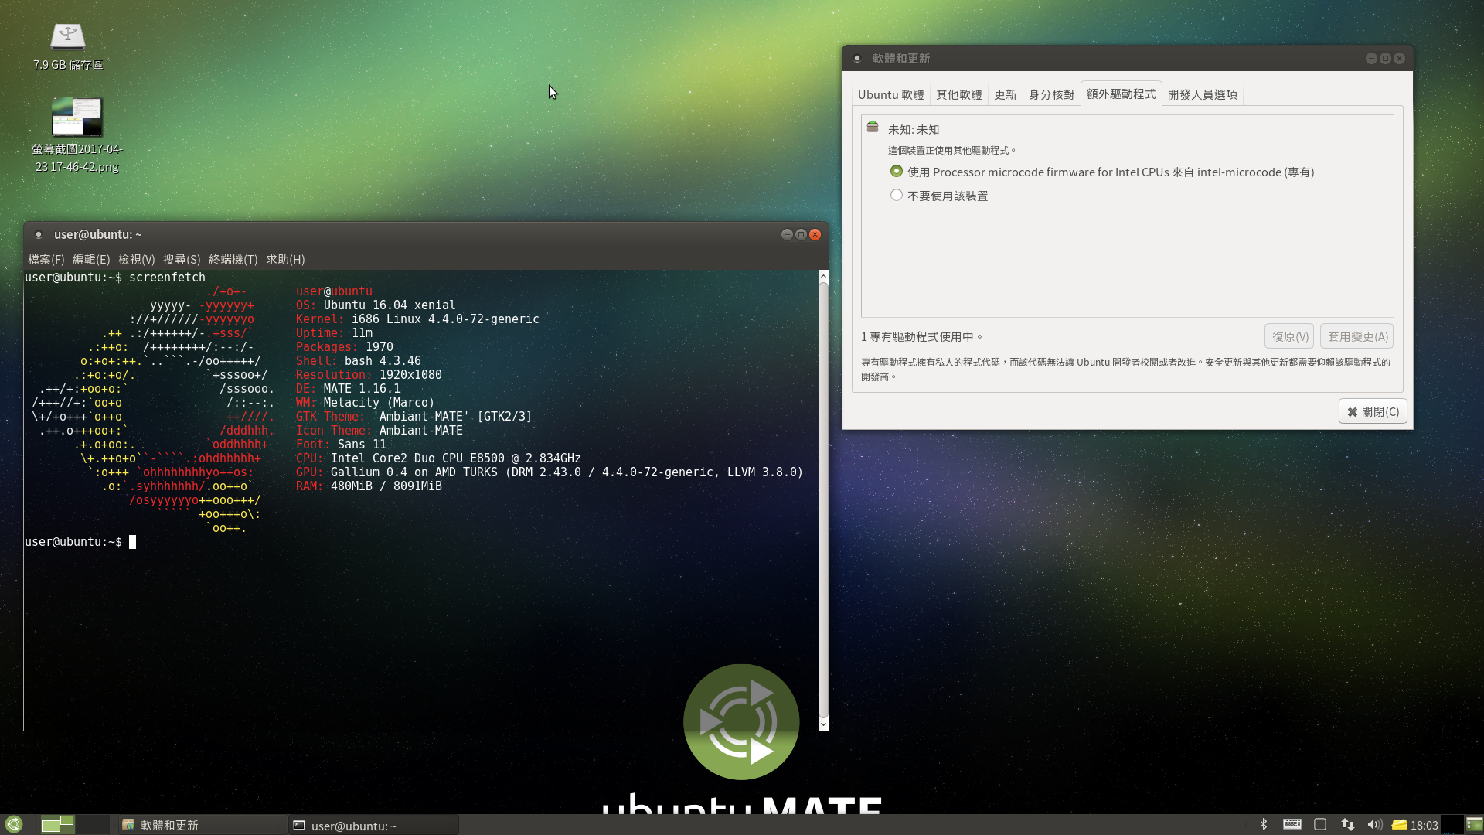Viewport: 1484px width, 835px height.
Task: Open the Ubuntu MATE main menu icon
Action: click(x=13, y=824)
